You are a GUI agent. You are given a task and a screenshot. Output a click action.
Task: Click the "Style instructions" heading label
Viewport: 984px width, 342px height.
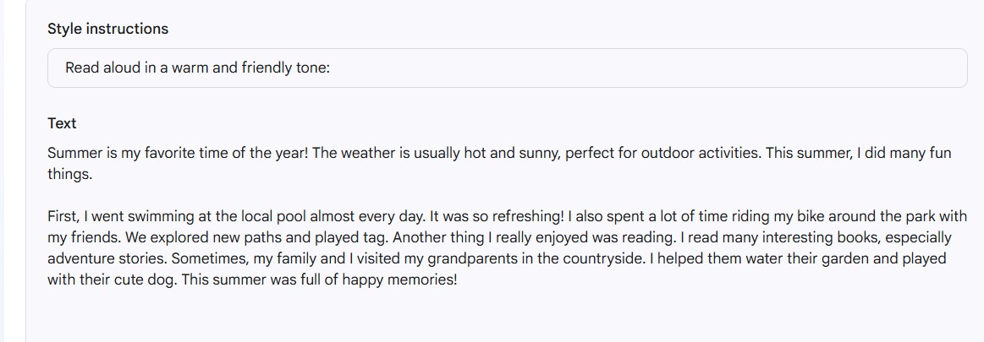[107, 29]
